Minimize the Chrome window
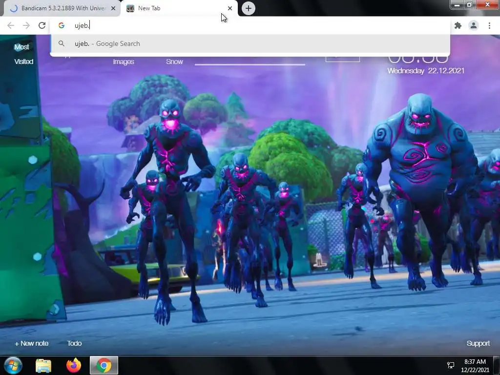Screen dimensions: 500x375 (457, 5)
